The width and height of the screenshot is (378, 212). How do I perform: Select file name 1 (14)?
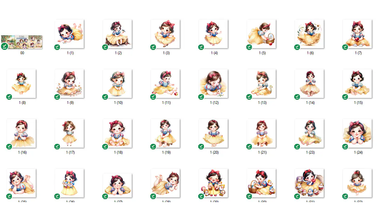310,103
